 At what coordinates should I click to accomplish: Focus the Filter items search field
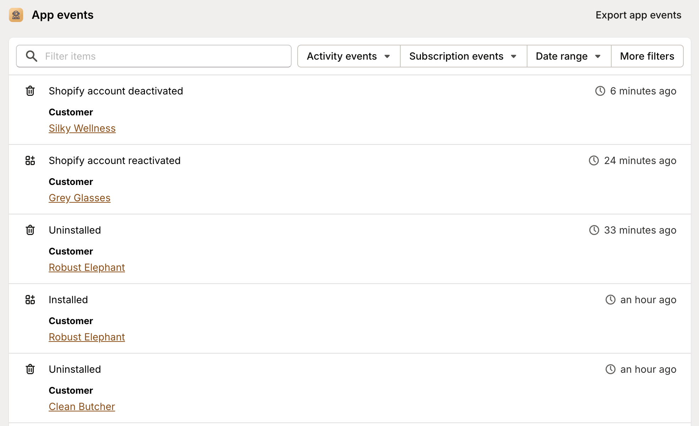tap(163, 56)
